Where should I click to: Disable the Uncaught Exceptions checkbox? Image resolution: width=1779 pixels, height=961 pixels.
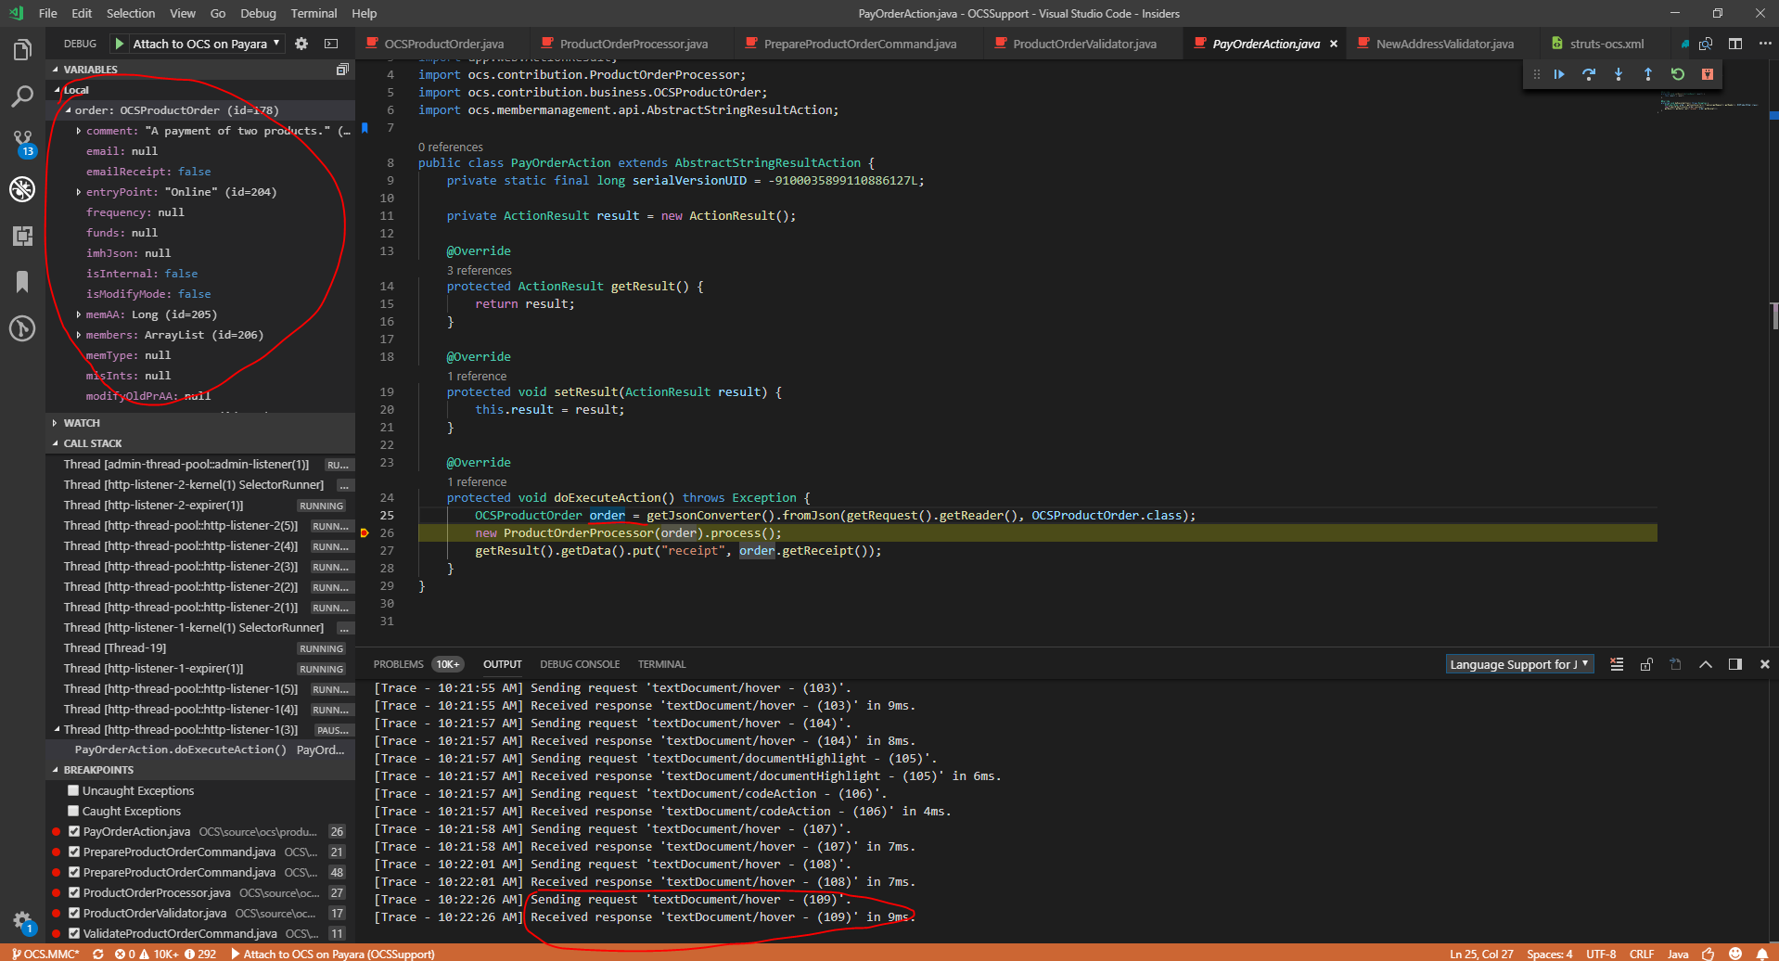coord(72,790)
